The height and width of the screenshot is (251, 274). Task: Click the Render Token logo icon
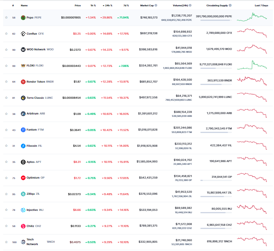point(23,82)
